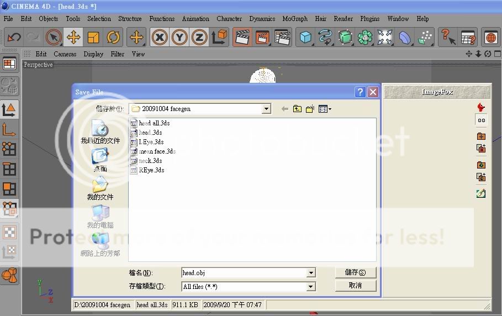The height and width of the screenshot is (316, 502).
Task: Click the 取消 (Cancel) button
Action: 355,286
